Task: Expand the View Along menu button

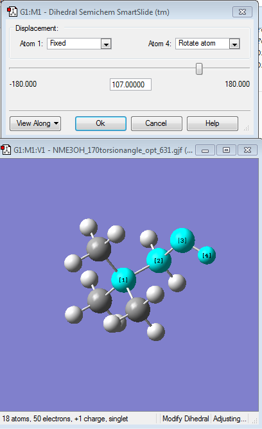Action: 35,123
